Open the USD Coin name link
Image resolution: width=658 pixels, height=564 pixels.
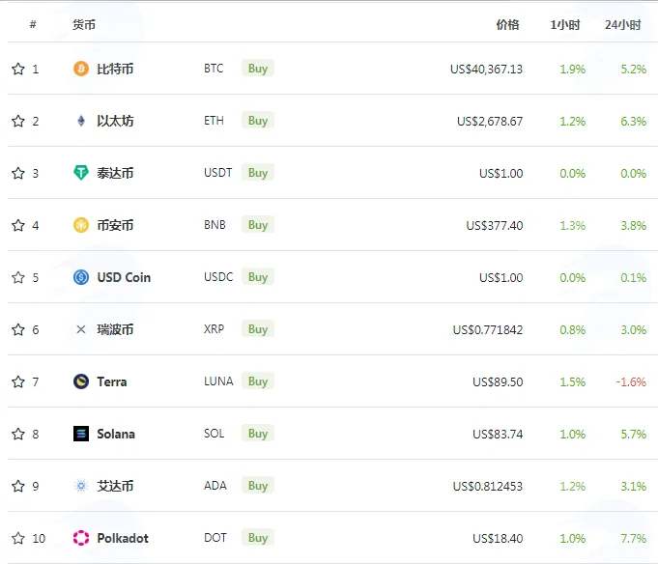124,277
